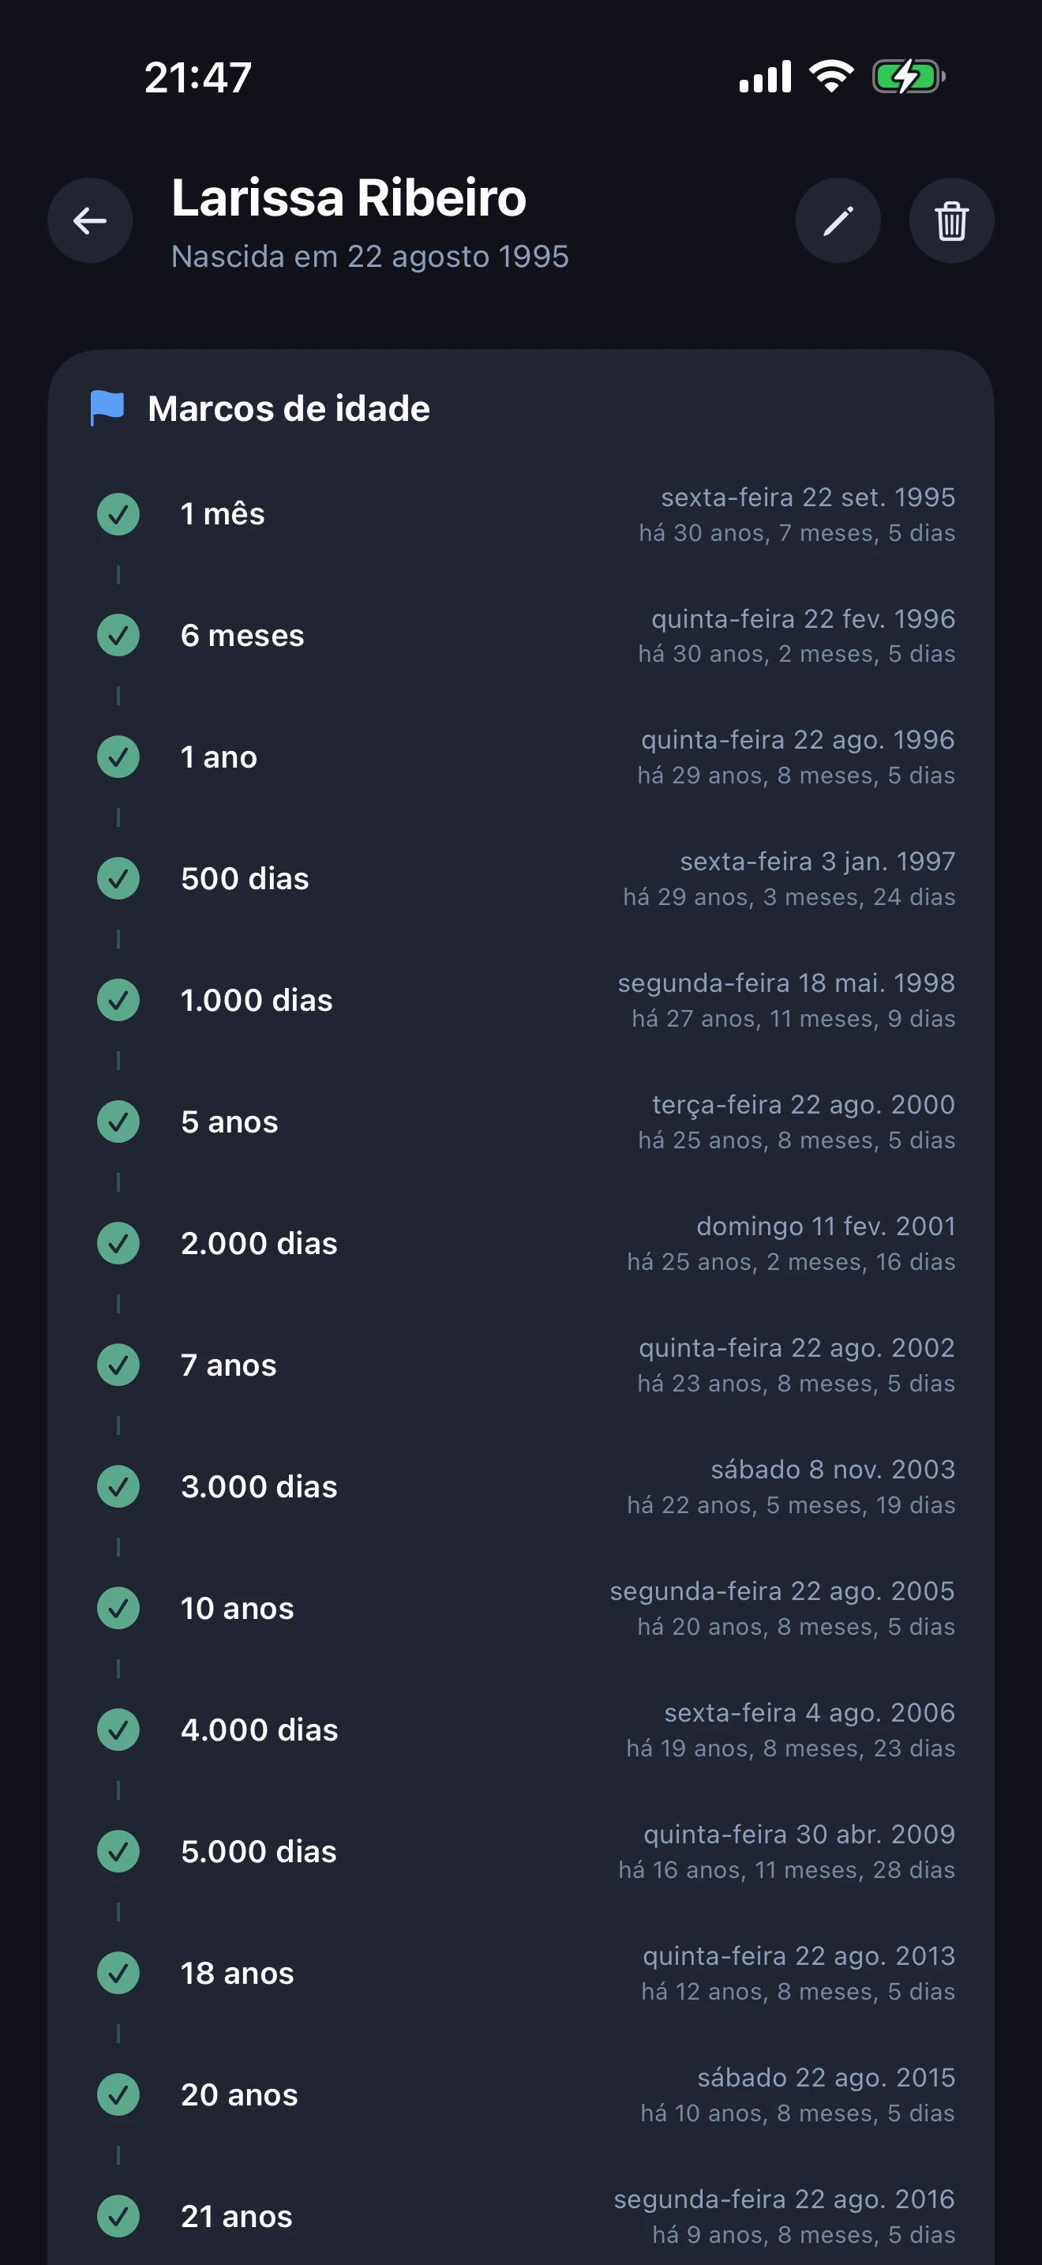Tap the Larissa Ribeiro name title
Image resolution: width=1042 pixels, height=2265 pixels.
click(349, 198)
